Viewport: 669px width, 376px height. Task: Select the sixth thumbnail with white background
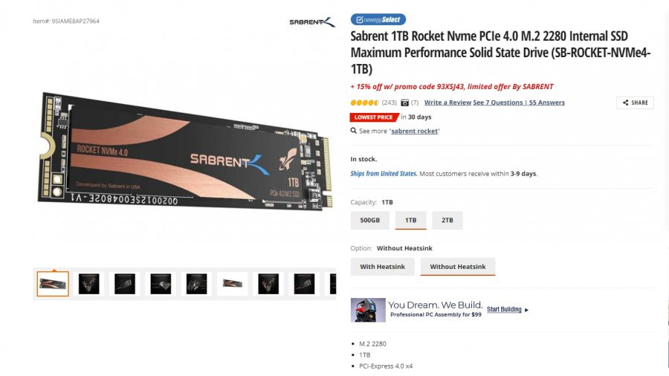click(x=232, y=284)
